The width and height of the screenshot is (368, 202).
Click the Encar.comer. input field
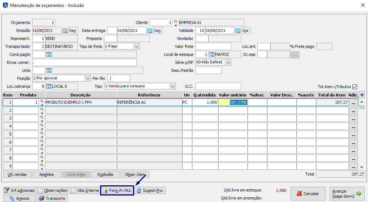pyautogui.click(x=84, y=62)
